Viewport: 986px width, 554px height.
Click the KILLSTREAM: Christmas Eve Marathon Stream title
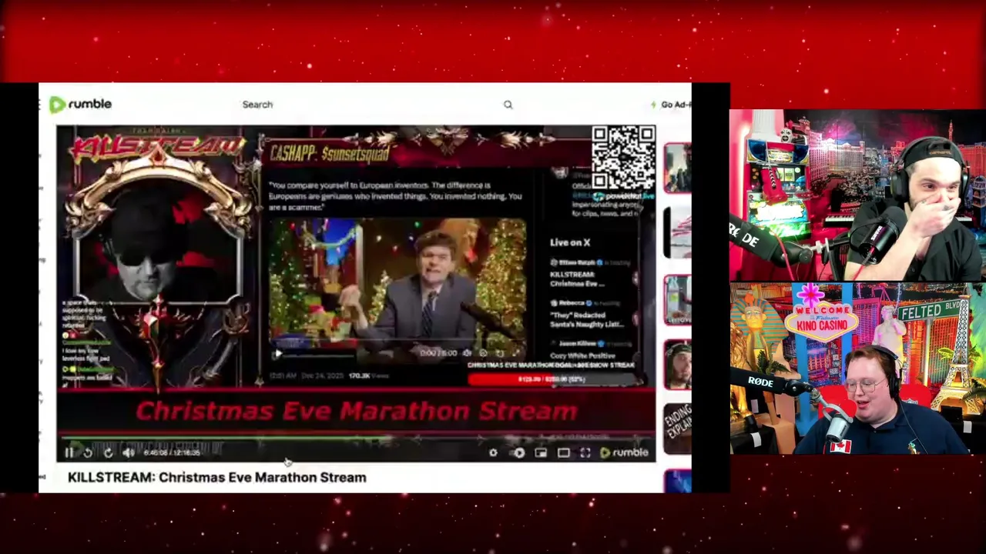point(217,477)
